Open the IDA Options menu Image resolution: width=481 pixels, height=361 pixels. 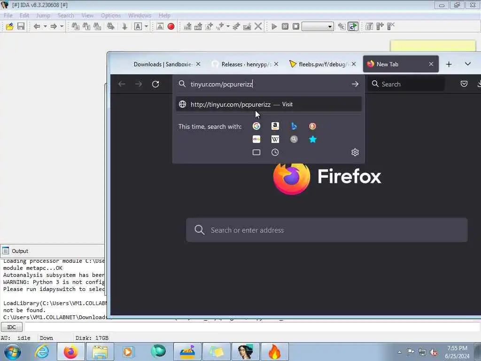coord(111,16)
